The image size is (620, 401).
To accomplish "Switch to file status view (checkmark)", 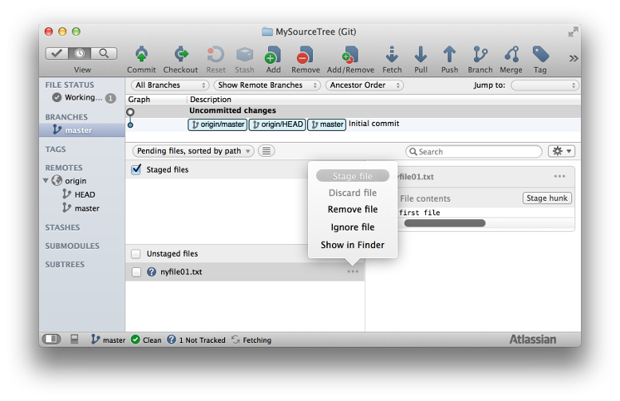I will [x=57, y=53].
